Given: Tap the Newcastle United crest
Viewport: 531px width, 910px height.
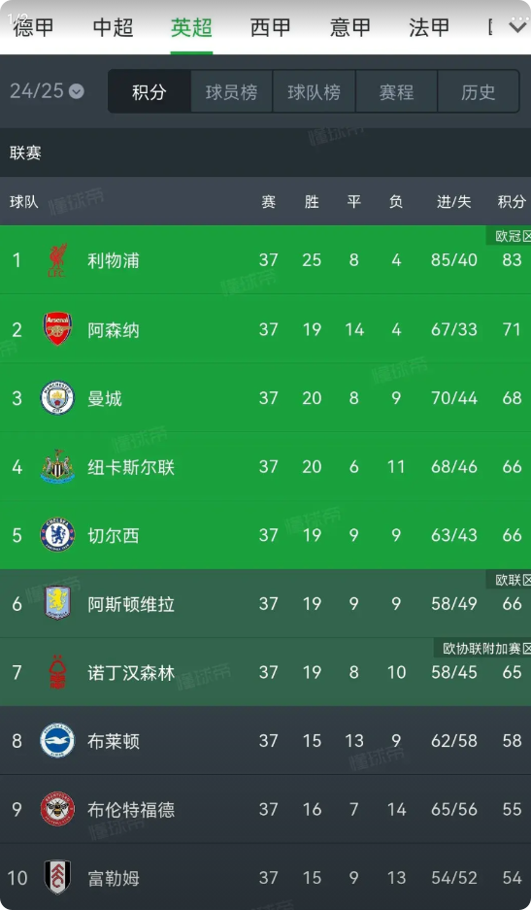Looking at the screenshot, I should [57, 466].
